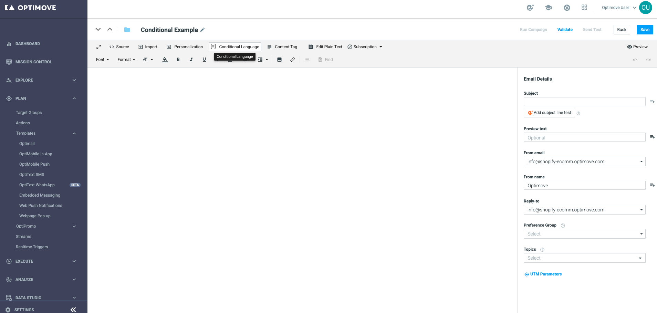Open the Personalization tags tool

click(x=185, y=47)
